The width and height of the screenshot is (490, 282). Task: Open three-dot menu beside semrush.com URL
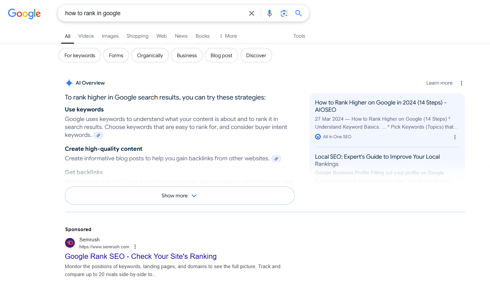pos(135,247)
